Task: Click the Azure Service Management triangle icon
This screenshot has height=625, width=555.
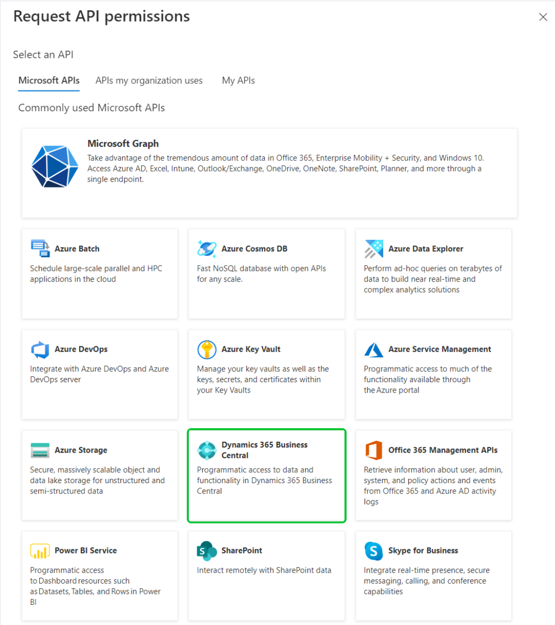Action: click(x=373, y=350)
